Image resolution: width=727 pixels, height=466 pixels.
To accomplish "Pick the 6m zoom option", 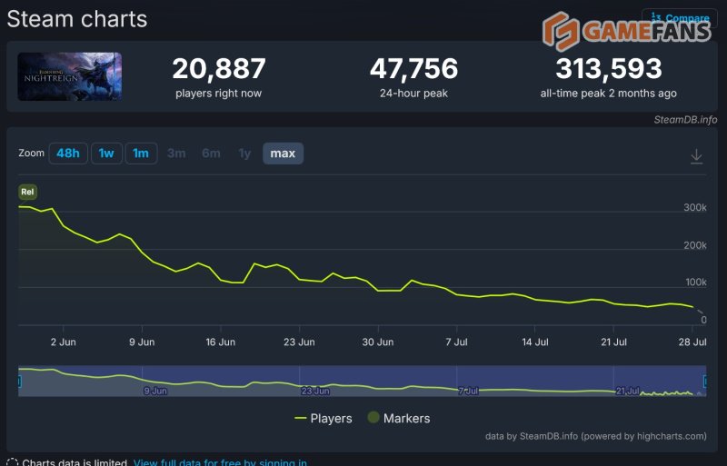I will coord(211,154).
